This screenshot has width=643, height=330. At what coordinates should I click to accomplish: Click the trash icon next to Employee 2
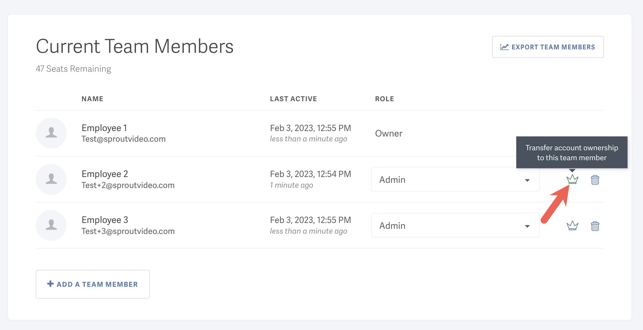pyautogui.click(x=595, y=179)
